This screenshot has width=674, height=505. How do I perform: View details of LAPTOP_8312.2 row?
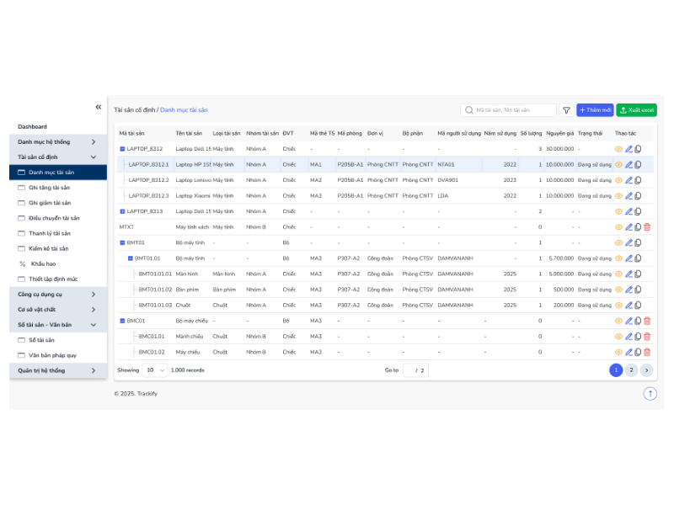618,180
